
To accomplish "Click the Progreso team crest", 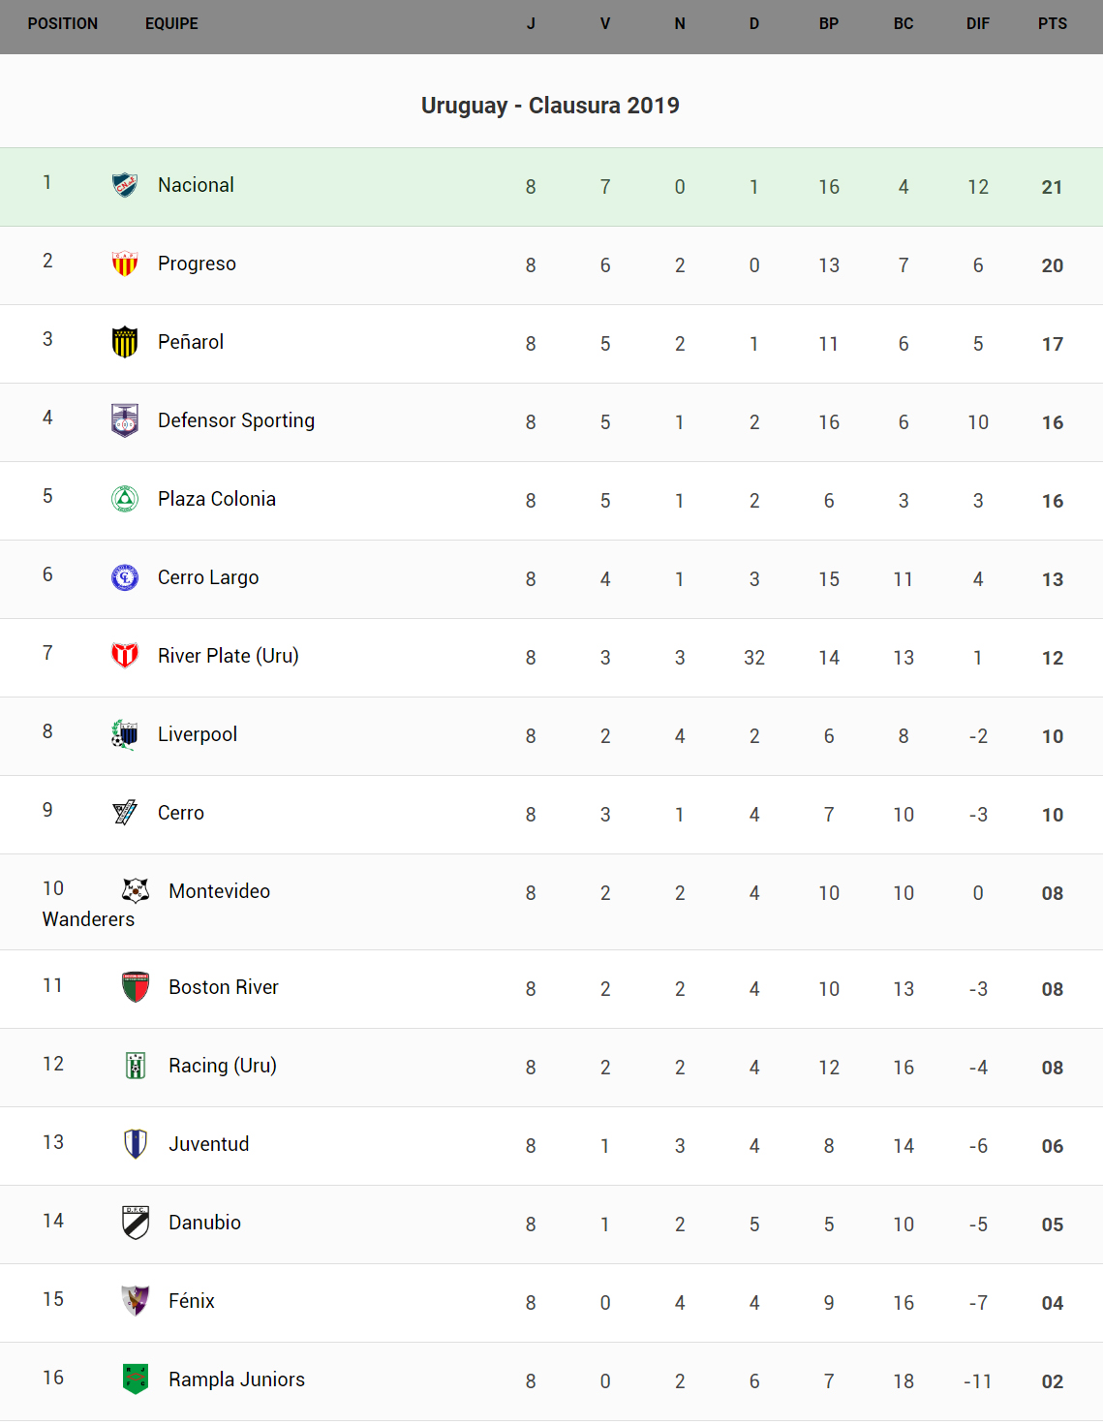I will pyautogui.click(x=125, y=263).
